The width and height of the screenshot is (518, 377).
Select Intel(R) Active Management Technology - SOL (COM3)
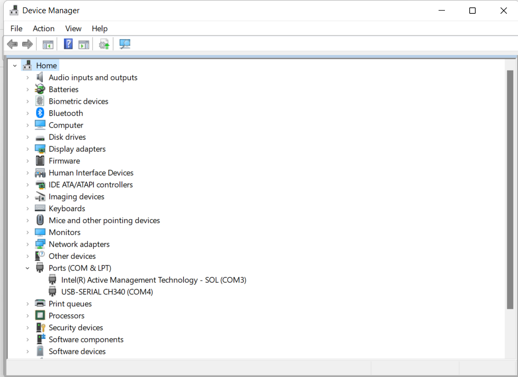pos(154,280)
